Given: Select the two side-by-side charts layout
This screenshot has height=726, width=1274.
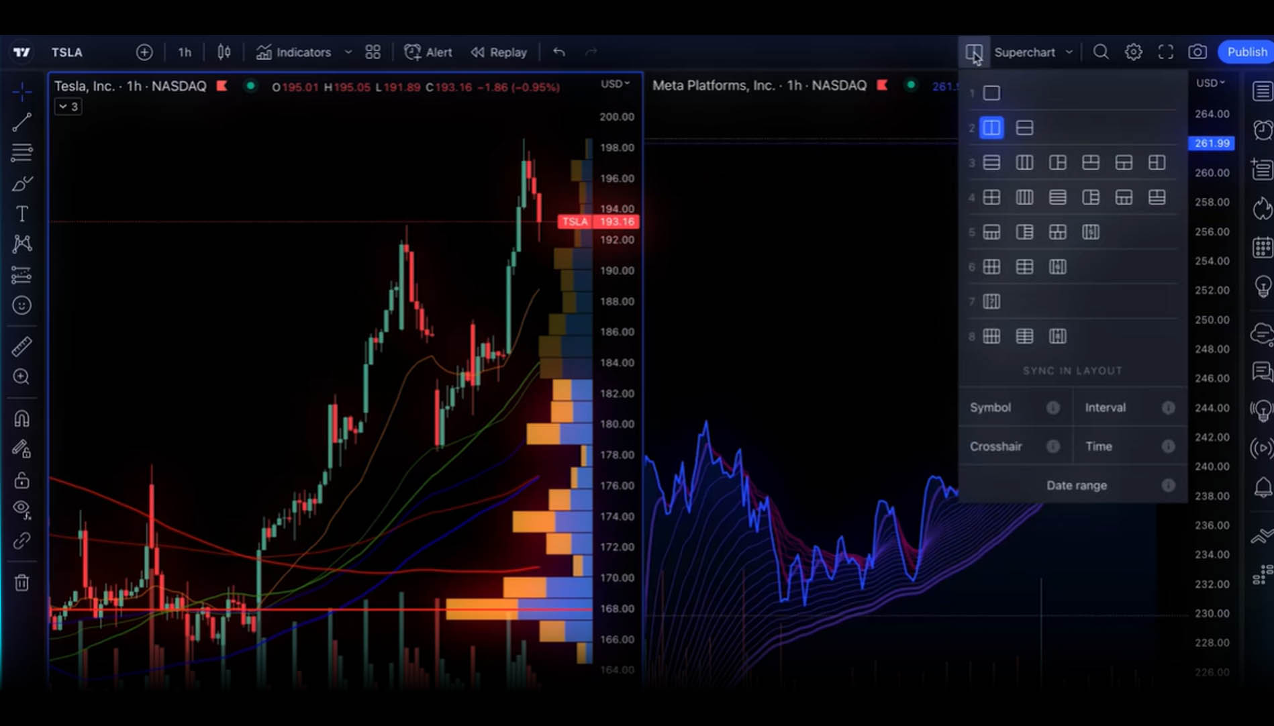Looking at the screenshot, I should pyautogui.click(x=991, y=128).
